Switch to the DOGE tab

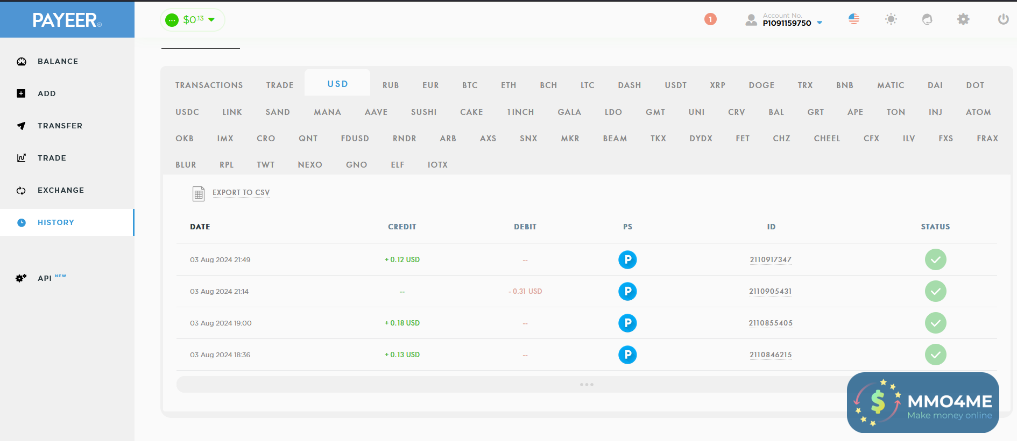pyautogui.click(x=761, y=85)
